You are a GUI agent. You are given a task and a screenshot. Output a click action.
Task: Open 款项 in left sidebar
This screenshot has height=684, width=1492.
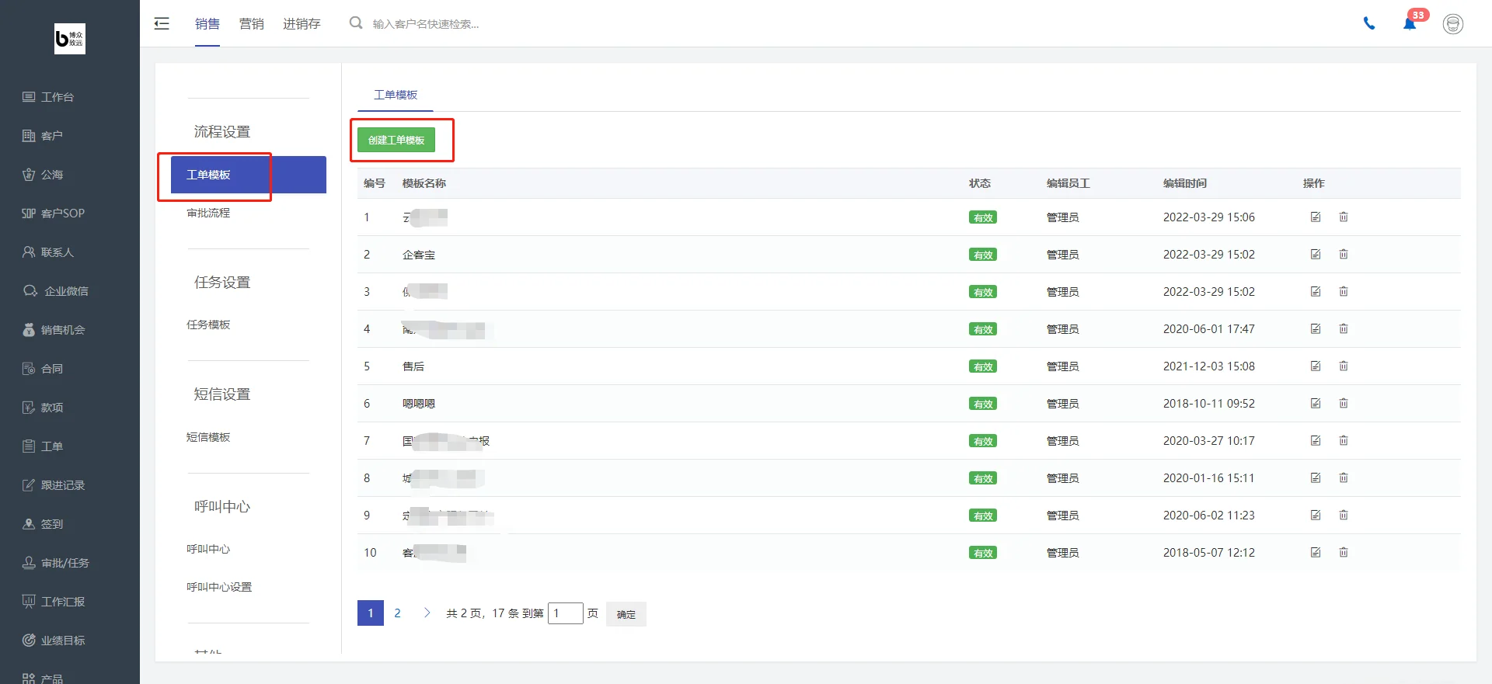[x=43, y=408]
